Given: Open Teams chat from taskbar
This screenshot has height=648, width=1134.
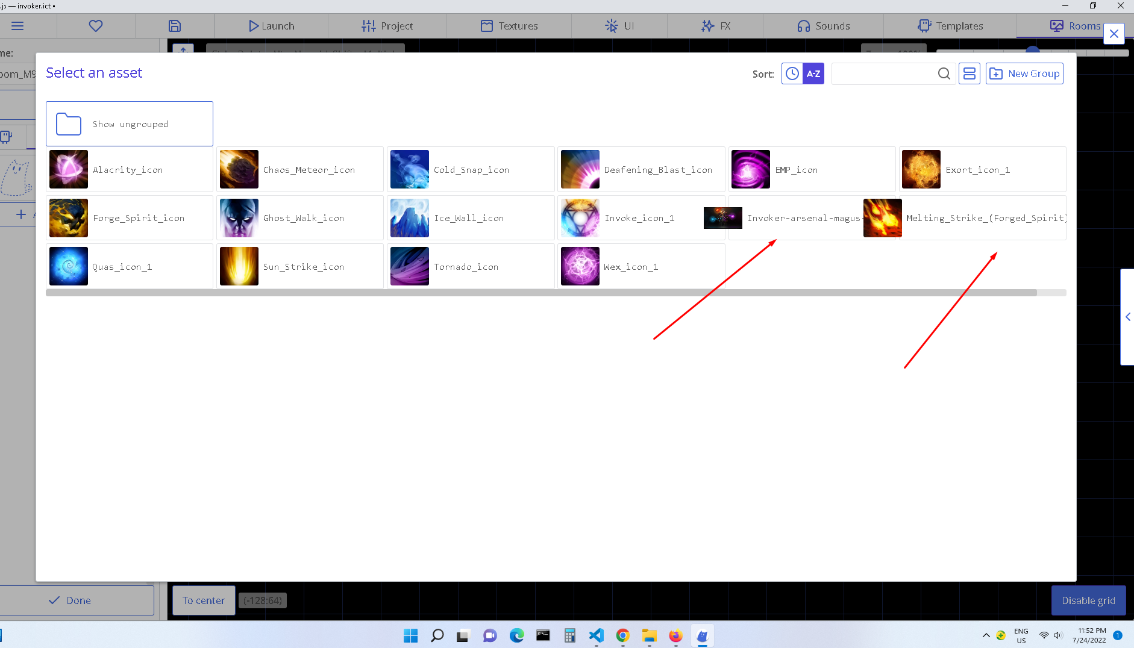Looking at the screenshot, I should [x=490, y=635].
